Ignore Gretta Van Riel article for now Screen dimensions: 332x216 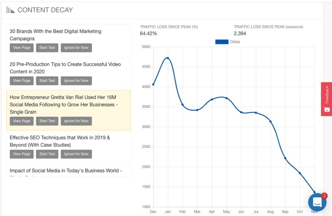[76, 121]
